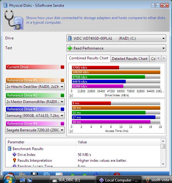Screen dimensions: 172x183
Task: Click the orange Reference Drive #1 swatch
Action: click(x=62, y=80)
